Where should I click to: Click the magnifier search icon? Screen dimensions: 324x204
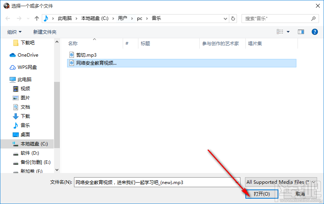[314, 19]
